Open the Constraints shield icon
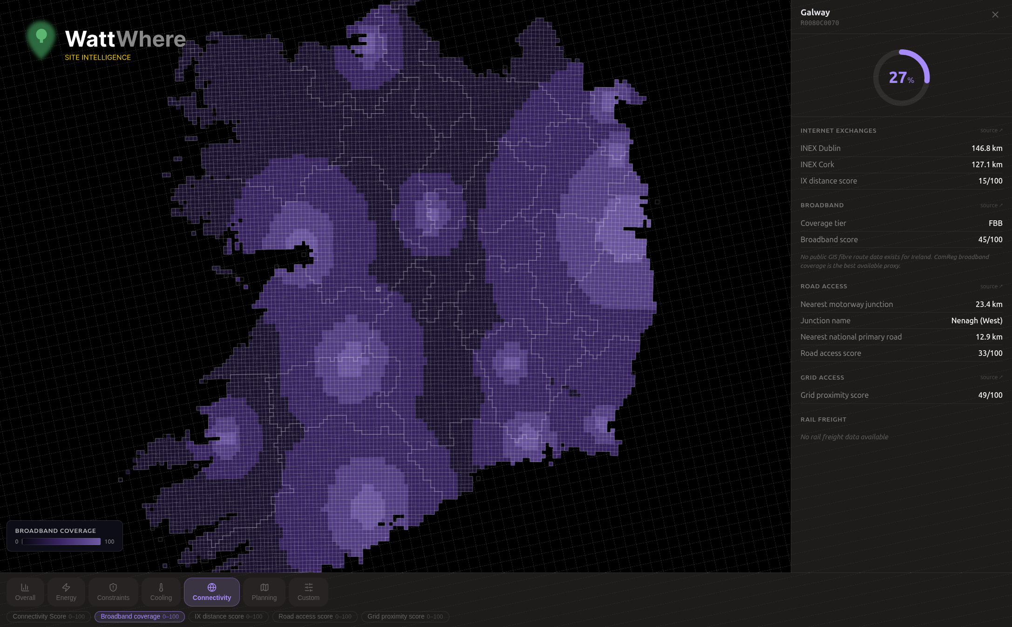The image size is (1012, 627). 113,587
